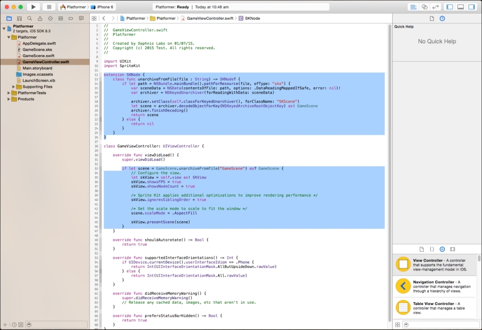The image size is (482, 330).
Task: Open the Issue navigator warning icon
Action: tap(40, 18)
